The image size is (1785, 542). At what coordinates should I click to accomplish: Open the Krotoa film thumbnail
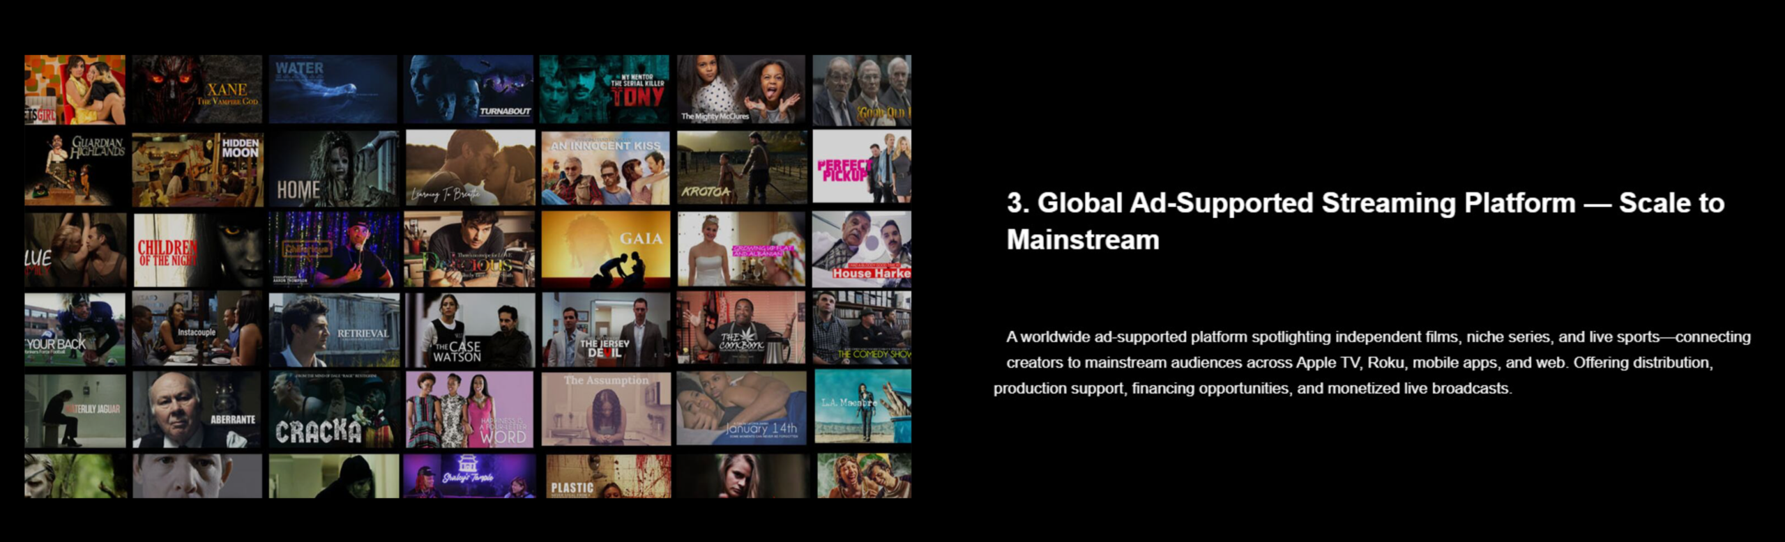tap(741, 169)
